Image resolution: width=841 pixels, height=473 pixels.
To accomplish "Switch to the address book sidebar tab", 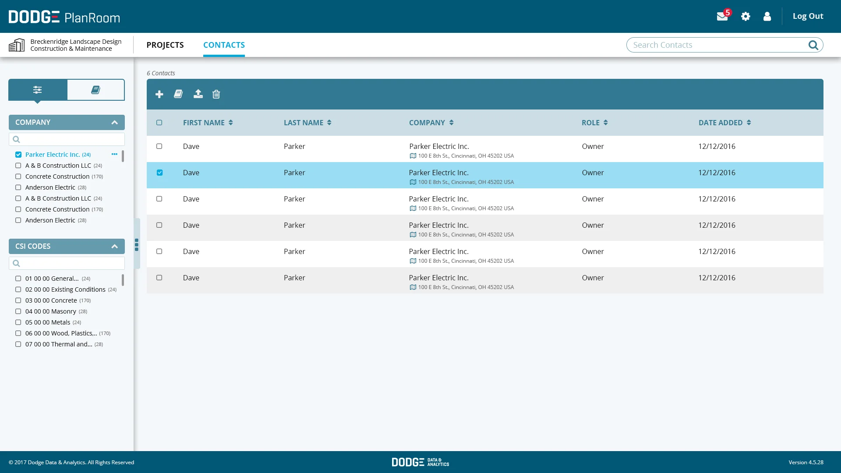I will point(95,90).
